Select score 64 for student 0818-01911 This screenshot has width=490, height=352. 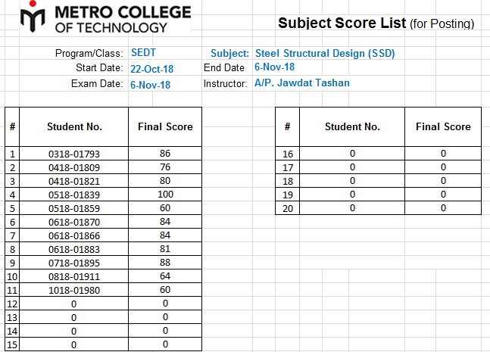point(165,276)
